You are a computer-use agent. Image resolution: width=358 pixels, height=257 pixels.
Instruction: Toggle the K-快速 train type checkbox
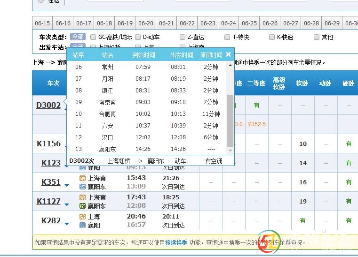click(x=272, y=37)
